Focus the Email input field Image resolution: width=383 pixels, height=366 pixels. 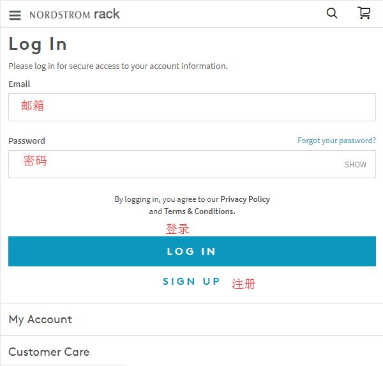[192, 107]
